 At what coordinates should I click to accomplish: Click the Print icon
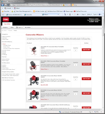coord(78,14)
